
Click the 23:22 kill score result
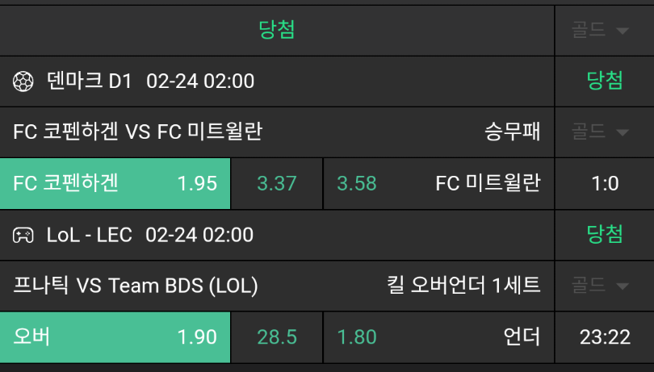[x=605, y=337]
